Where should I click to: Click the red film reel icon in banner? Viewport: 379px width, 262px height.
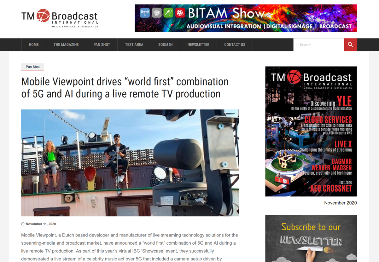click(x=180, y=13)
